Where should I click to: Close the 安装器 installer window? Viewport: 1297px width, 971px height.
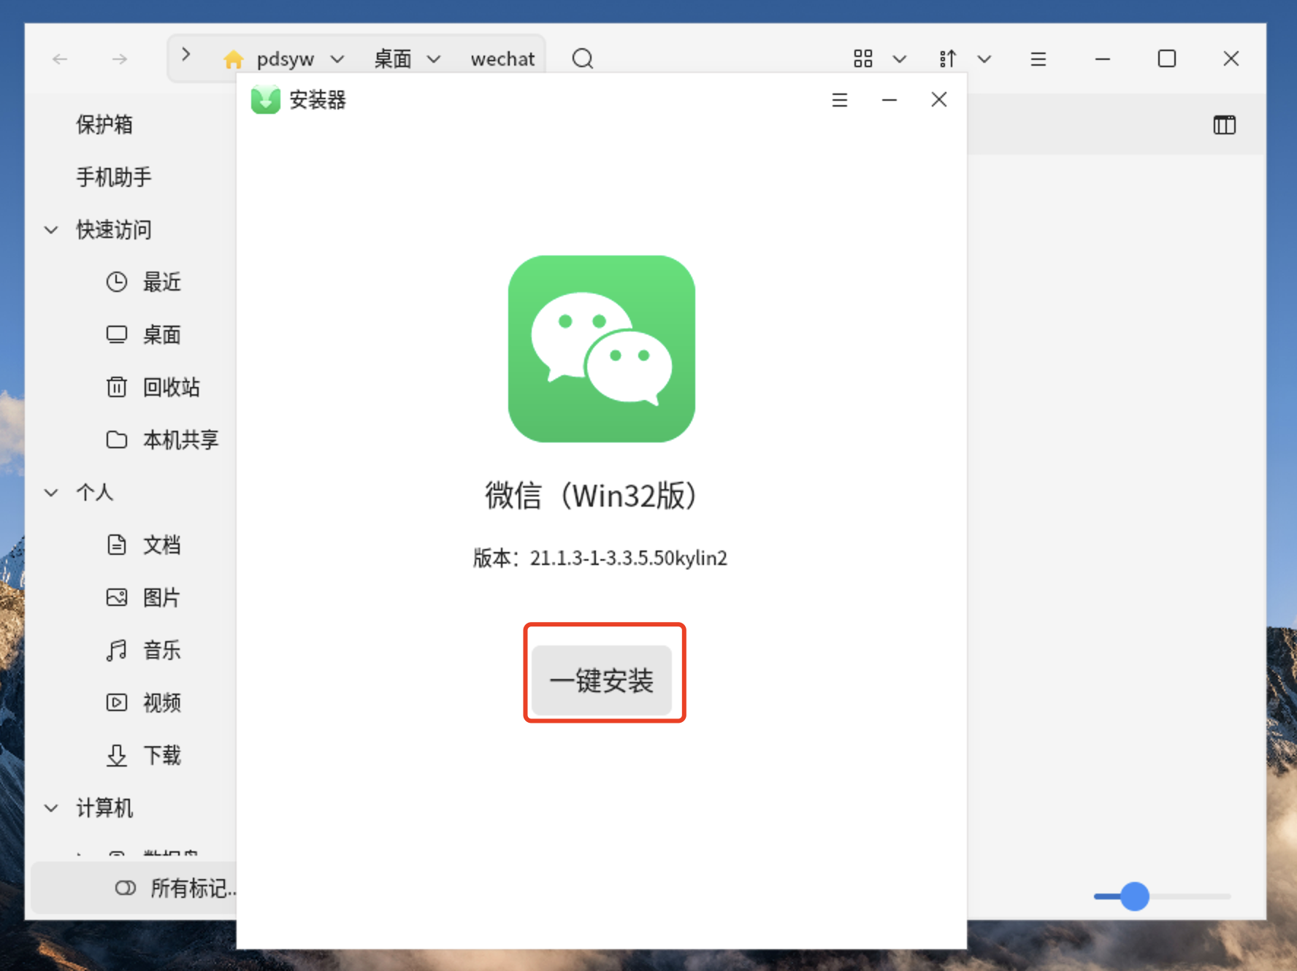click(x=938, y=99)
